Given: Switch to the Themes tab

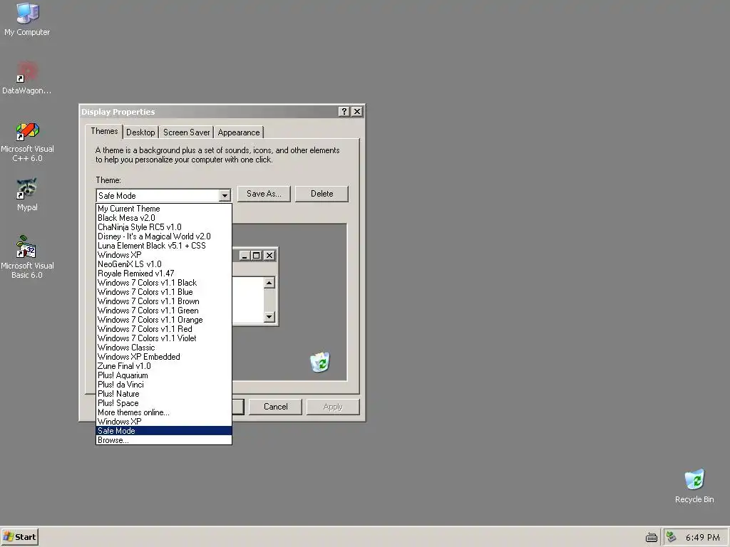Looking at the screenshot, I should (x=104, y=131).
